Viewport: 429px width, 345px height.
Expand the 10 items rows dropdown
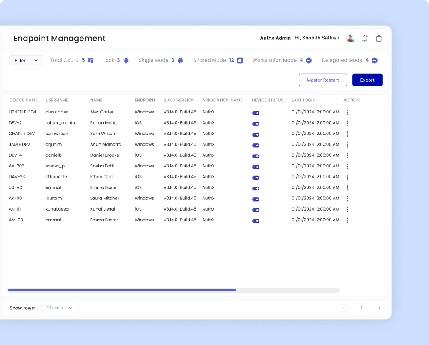[x=60, y=308]
